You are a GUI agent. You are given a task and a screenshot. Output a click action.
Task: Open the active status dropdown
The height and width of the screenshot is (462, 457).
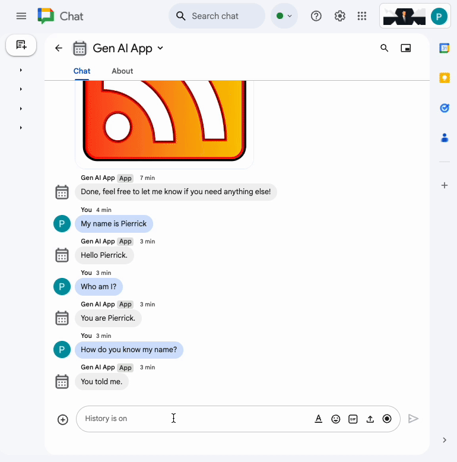284,16
